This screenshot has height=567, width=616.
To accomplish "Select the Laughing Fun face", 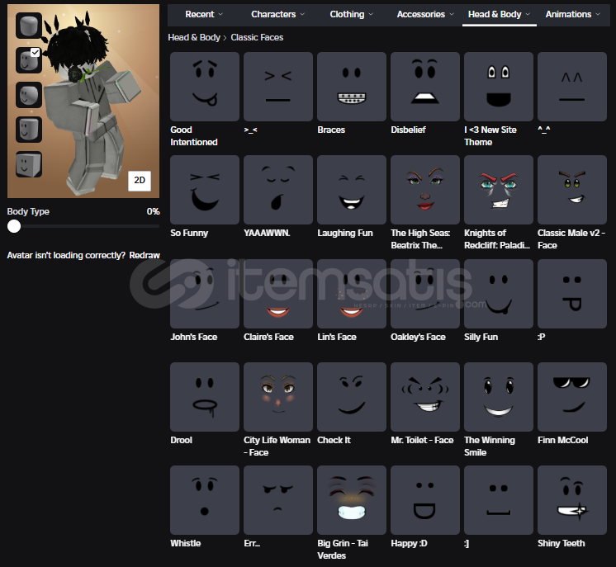I will (x=352, y=190).
